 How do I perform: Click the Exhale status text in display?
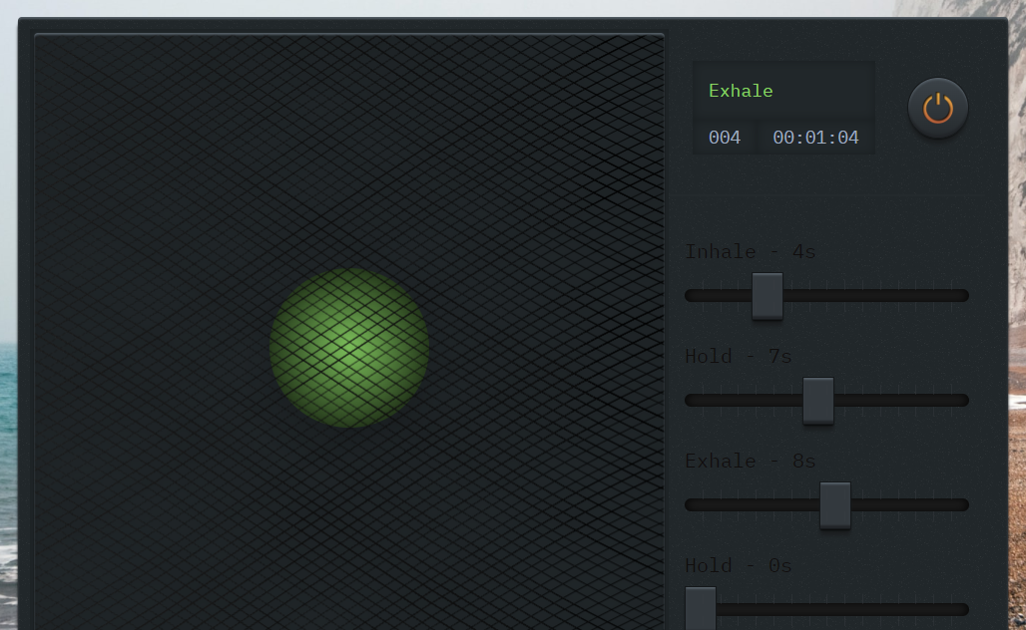[x=741, y=91]
